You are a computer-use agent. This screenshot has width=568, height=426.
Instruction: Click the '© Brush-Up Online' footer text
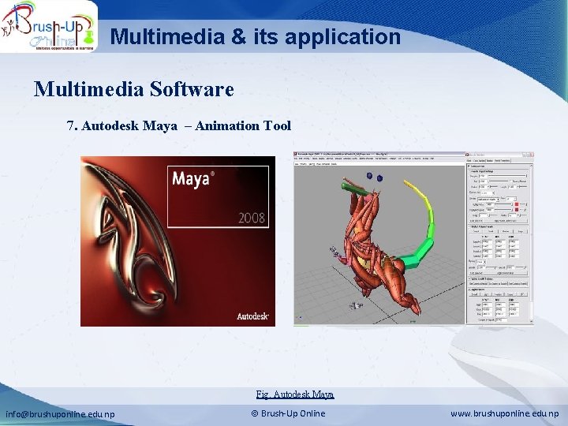point(288,413)
